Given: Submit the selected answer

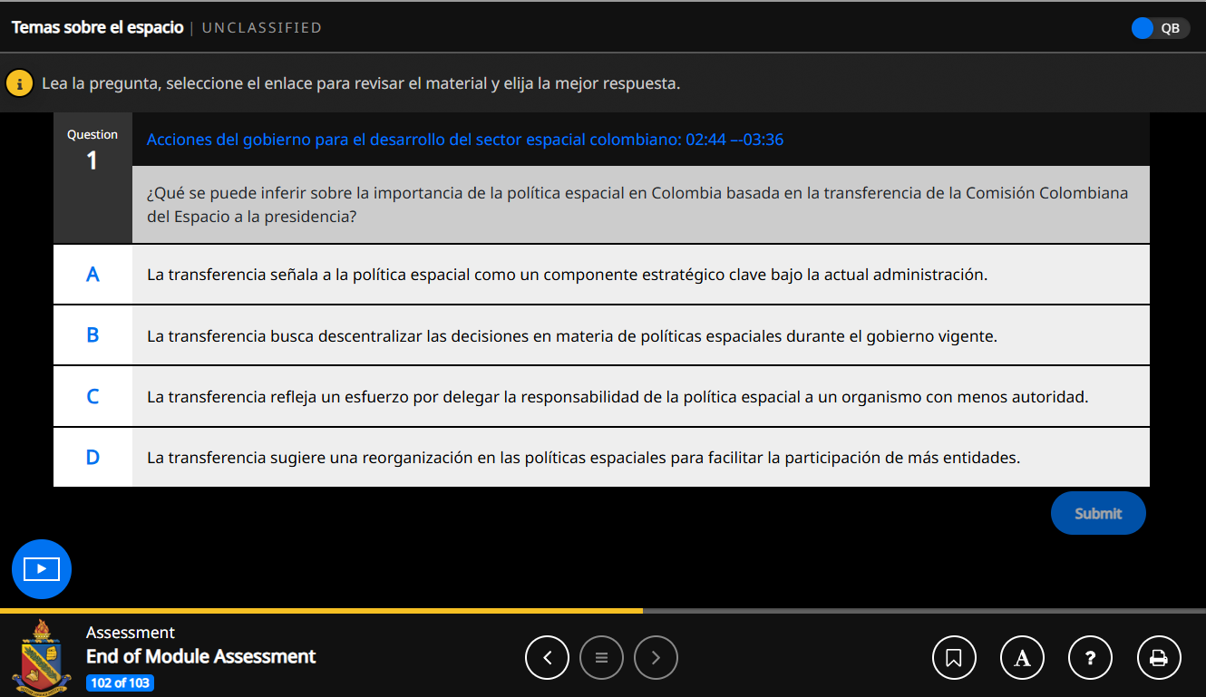Looking at the screenshot, I should pos(1097,513).
